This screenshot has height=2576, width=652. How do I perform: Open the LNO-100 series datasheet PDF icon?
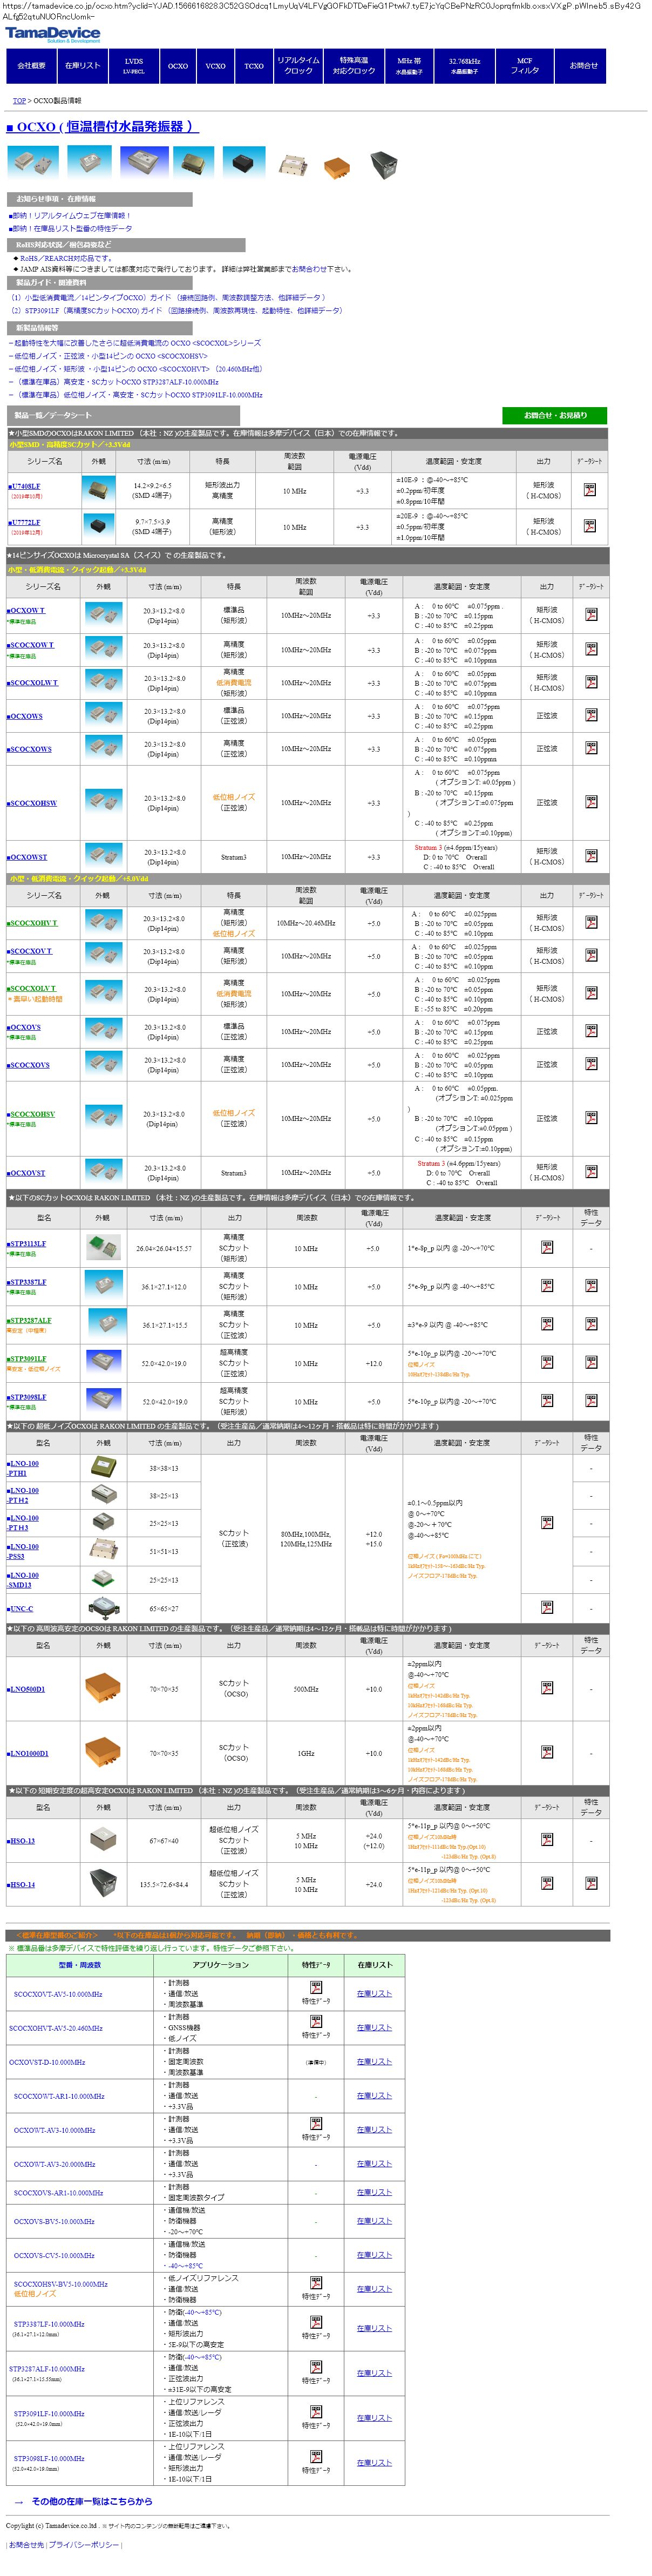pyautogui.click(x=547, y=1523)
